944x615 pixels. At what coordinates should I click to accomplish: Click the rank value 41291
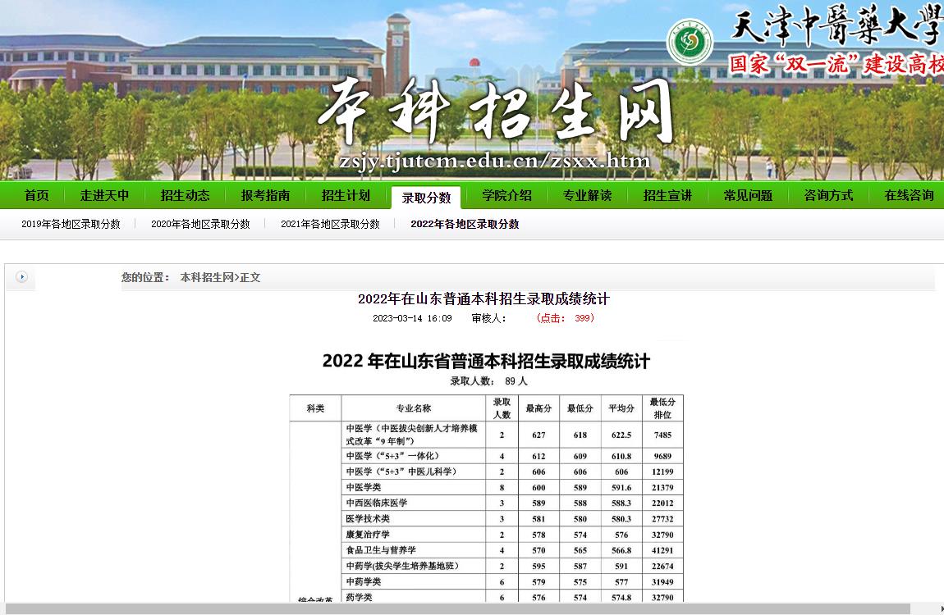point(662,550)
